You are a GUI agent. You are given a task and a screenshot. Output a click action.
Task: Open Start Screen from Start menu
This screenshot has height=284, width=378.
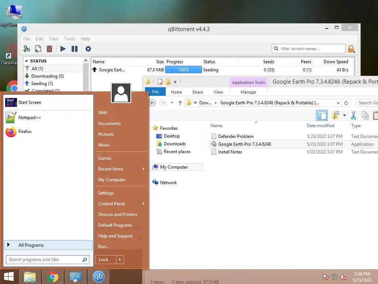48,102
